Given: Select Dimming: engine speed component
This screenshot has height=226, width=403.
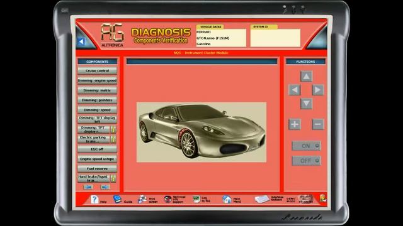Looking at the screenshot, I should point(97,80).
